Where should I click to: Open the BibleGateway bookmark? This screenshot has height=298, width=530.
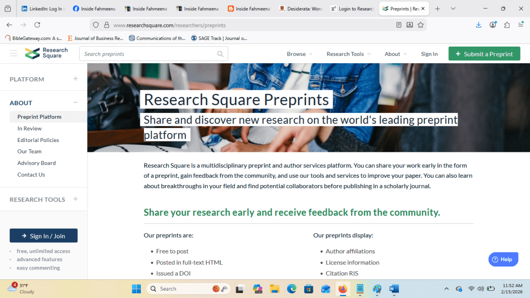34,38
